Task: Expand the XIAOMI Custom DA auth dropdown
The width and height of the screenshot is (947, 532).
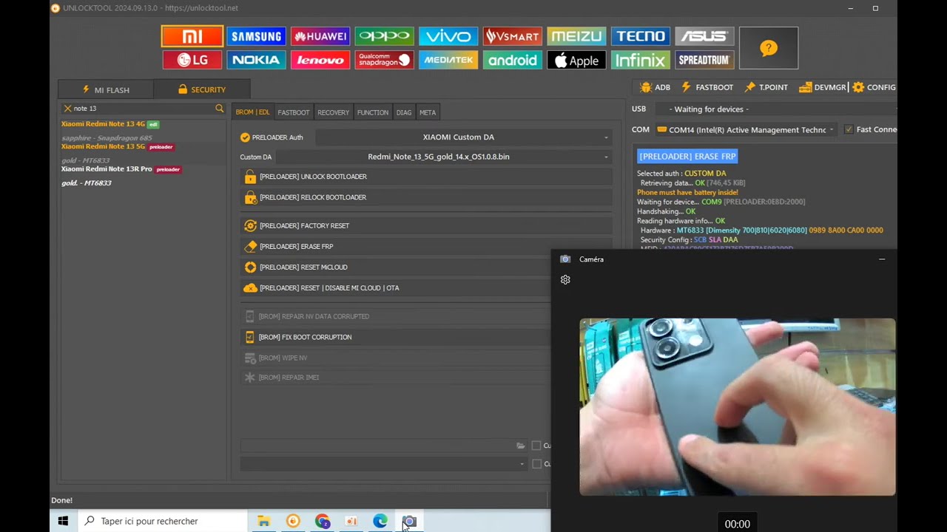Action: pos(464,137)
